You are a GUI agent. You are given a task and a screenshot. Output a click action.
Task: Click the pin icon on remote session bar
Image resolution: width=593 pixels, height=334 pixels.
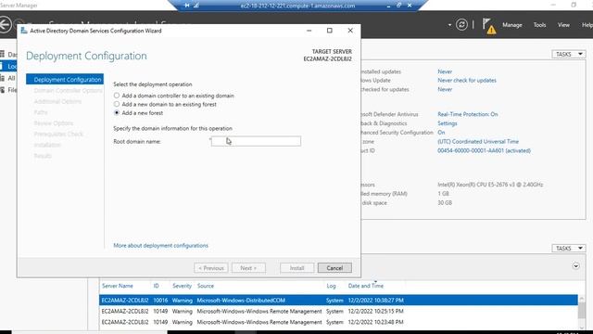(187, 6)
